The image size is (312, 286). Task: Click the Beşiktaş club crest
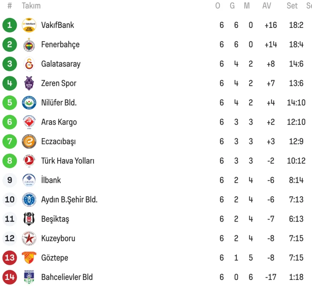click(29, 219)
